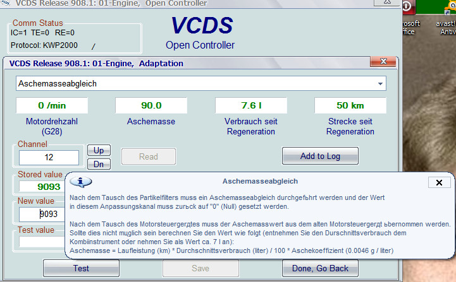The height and width of the screenshot is (282, 456).
Task: Click Done, Go Back
Action: click(x=320, y=268)
